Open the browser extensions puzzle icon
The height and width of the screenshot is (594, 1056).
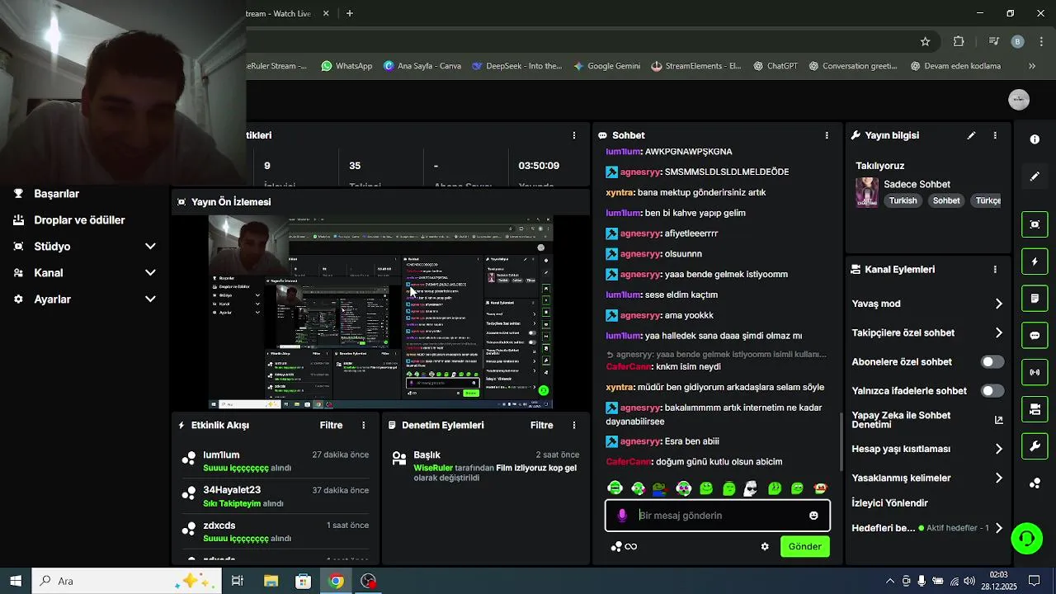[x=959, y=41]
